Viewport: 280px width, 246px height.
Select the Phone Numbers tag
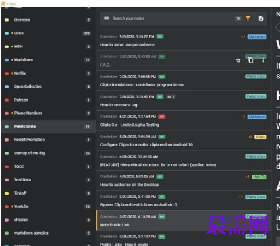point(48,113)
